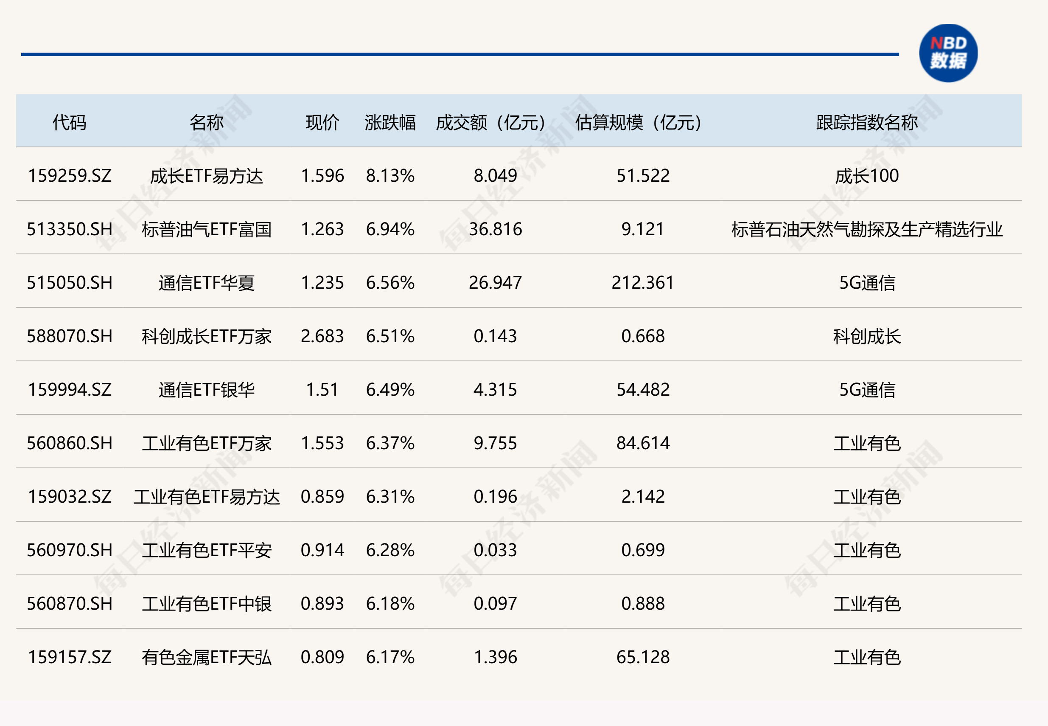Viewport: 1048px width, 726px height.
Task: Click the turnover value 26.947
Action: point(496,283)
